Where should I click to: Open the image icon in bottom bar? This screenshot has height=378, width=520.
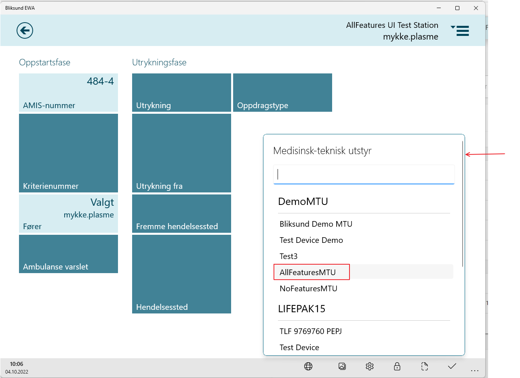pyautogui.click(x=342, y=366)
